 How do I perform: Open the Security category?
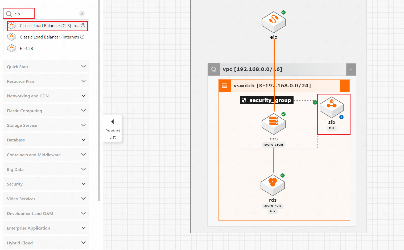(46, 184)
